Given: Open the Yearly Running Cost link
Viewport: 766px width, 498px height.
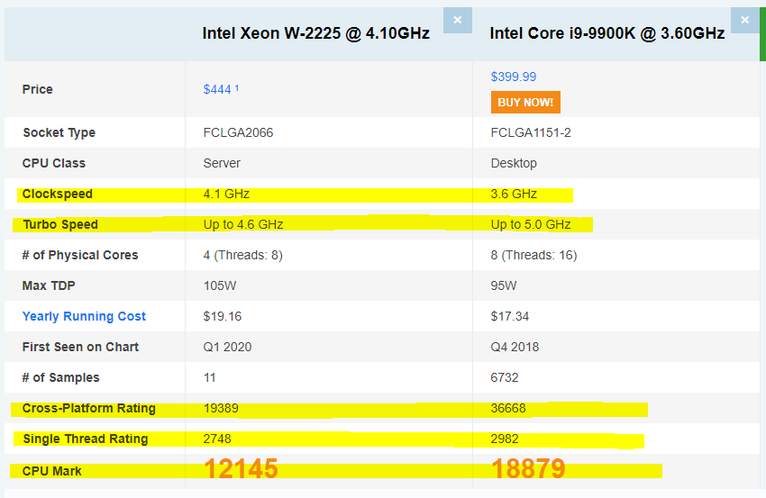Looking at the screenshot, I should tap(84, 316).
